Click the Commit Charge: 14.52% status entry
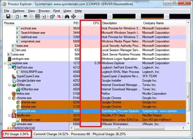This screenshot has height=139, width=193. point(51,134)
